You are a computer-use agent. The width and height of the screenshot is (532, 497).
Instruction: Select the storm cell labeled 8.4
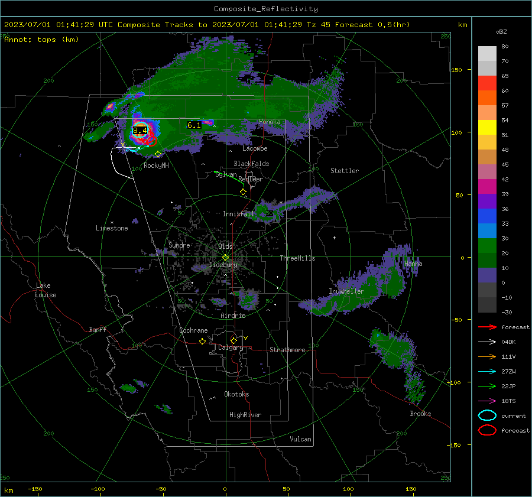(x=140, y=131)
